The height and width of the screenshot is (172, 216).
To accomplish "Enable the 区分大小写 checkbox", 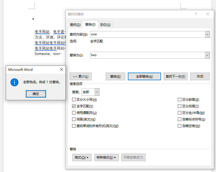I will click(74, 100).
